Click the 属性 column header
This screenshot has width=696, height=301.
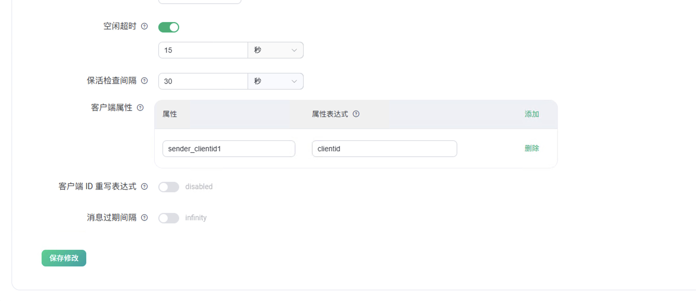click(170, 114)
